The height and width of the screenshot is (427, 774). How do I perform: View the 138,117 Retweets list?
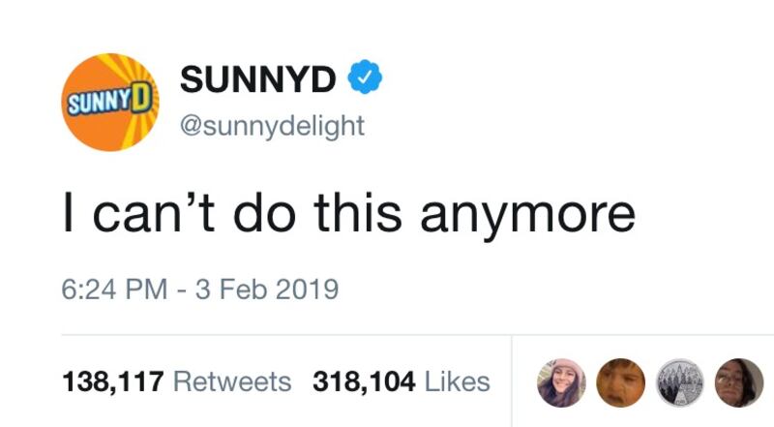pos(176,381)
